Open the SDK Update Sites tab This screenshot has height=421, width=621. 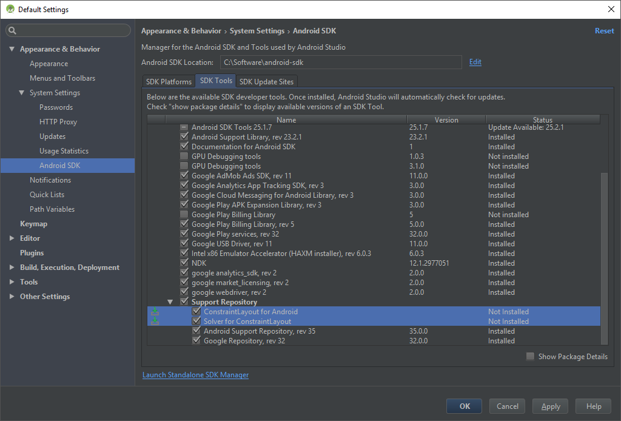(266, 81)
